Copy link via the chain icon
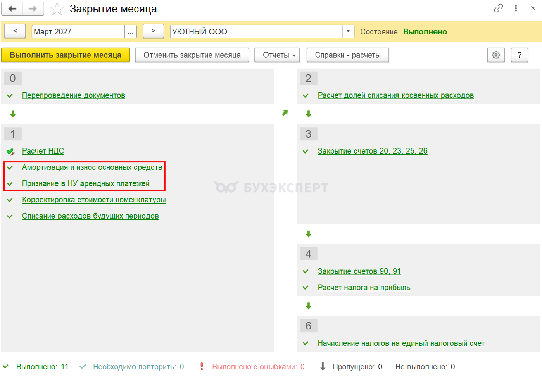The image size is (542, 376). (x=498, y=8)
